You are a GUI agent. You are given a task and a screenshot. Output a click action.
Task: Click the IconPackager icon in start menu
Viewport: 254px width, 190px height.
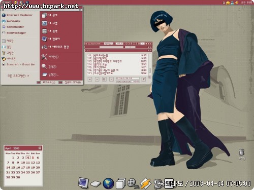click(x=4, y=33)
